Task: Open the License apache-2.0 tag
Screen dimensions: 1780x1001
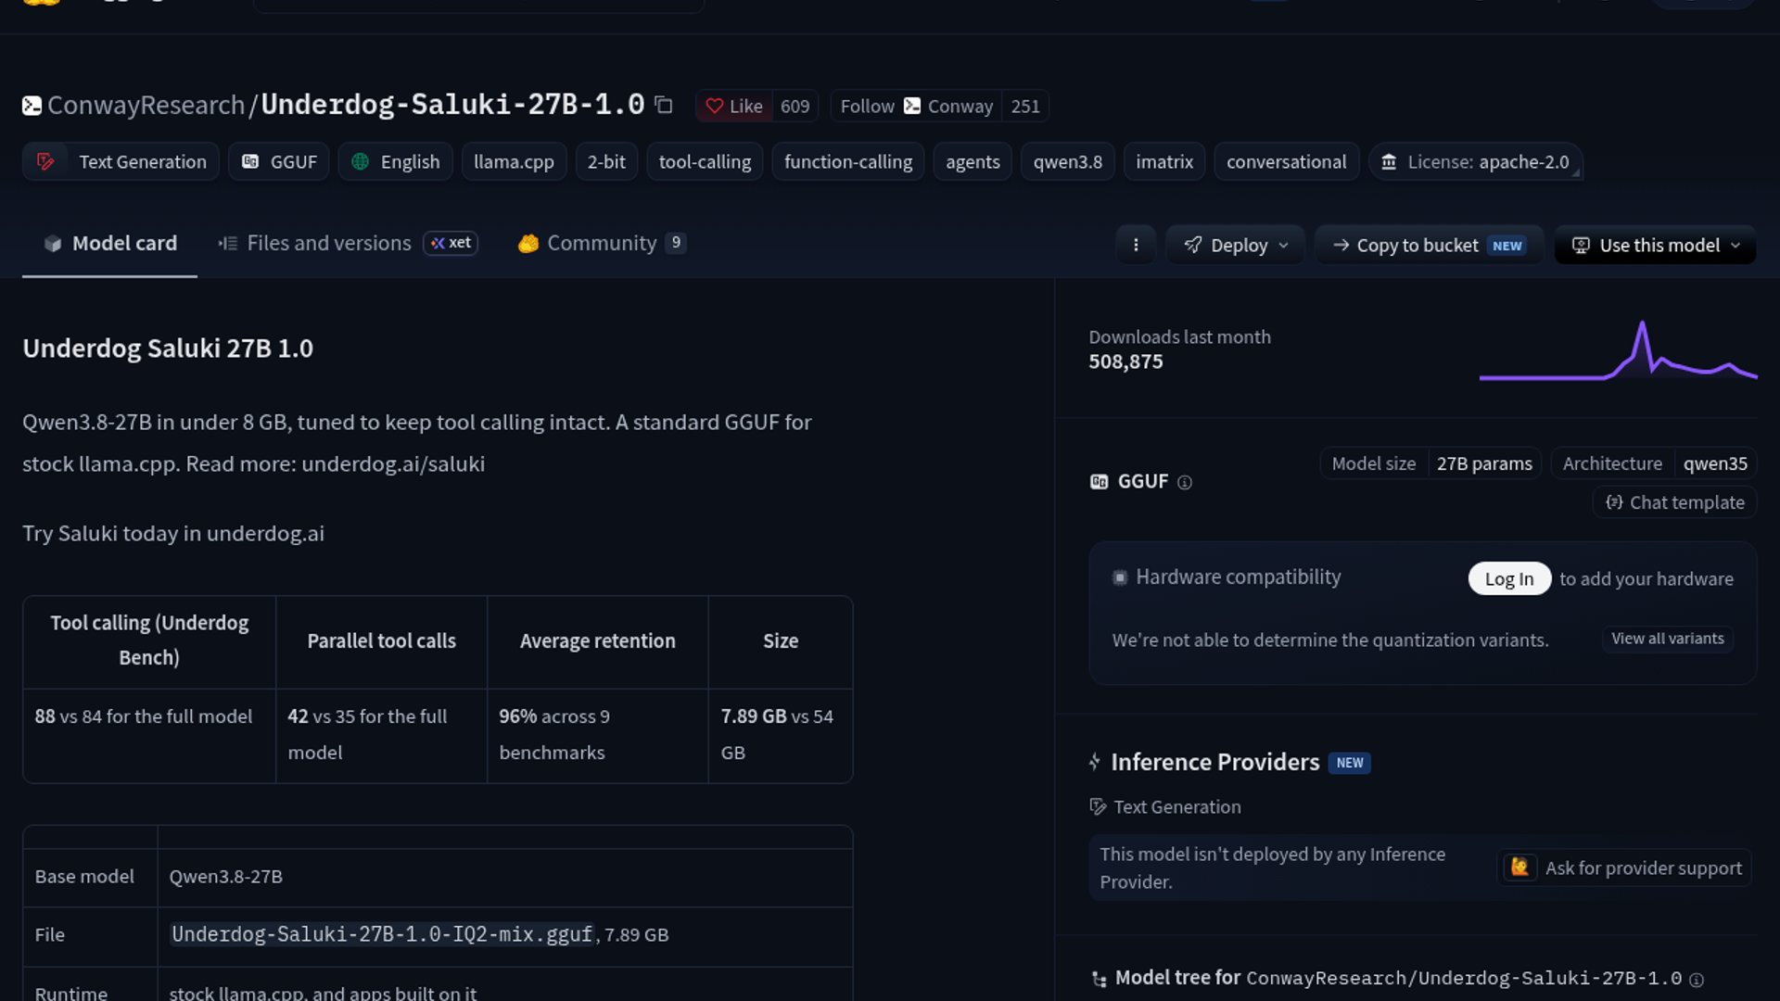Action: click(x=1476, y=161)
